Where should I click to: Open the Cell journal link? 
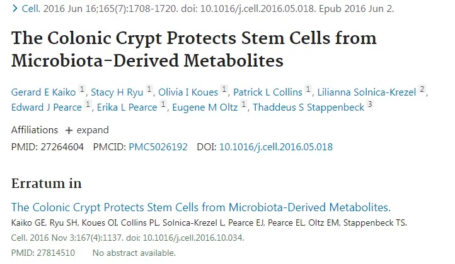point(30,9)
